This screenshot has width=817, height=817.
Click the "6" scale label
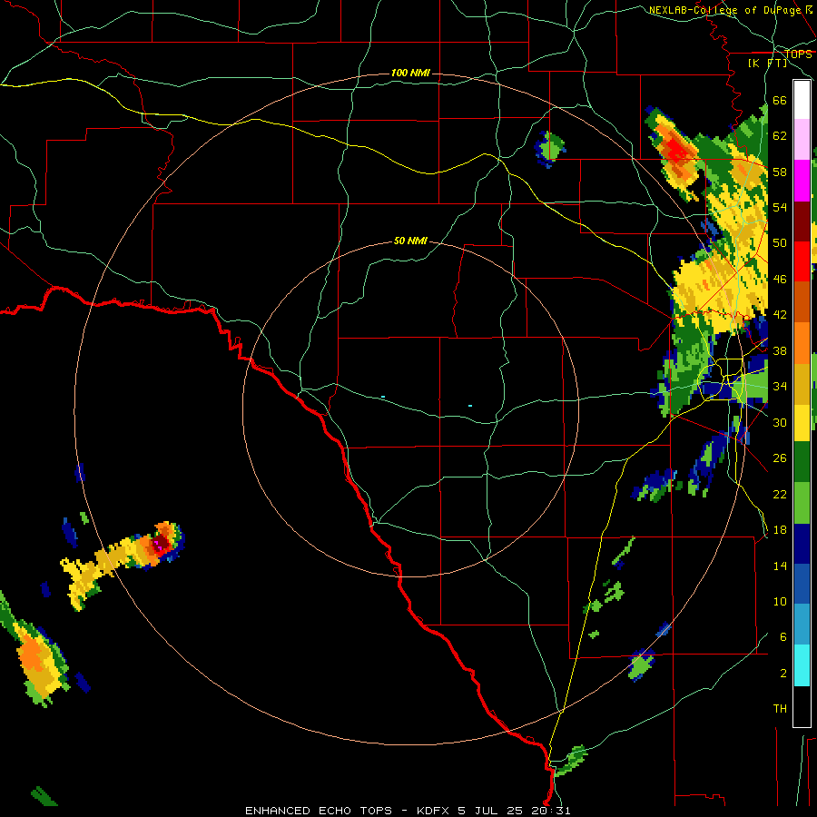tap(783, 637)
